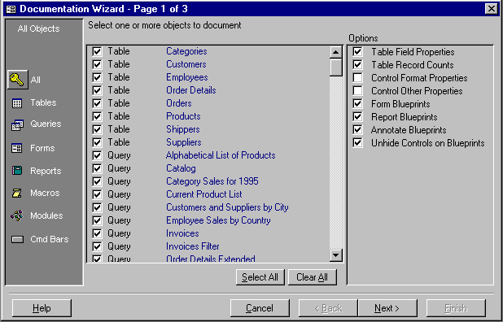Click scroll down arrow in object list
Screen dimensions: 503x322
tap(336, 255)
